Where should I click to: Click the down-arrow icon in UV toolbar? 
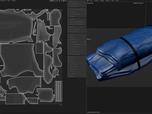click(66, 1)
